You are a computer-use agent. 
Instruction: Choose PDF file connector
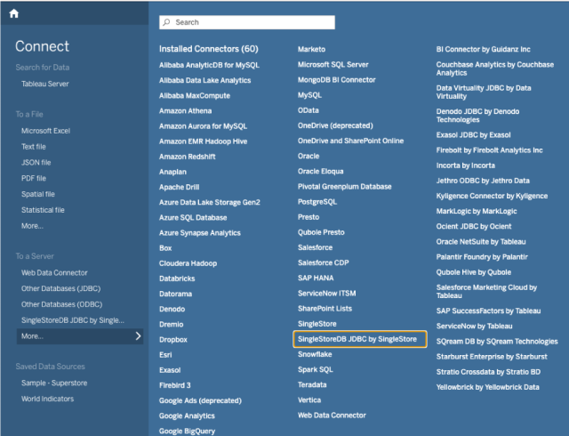[34, 178]
